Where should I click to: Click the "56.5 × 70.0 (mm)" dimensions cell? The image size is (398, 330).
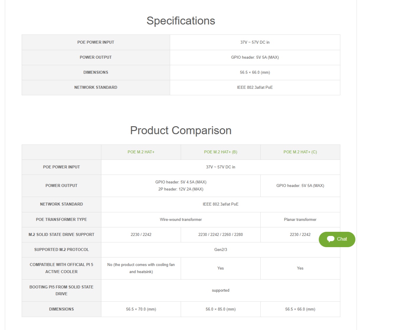tap(141, 309)
